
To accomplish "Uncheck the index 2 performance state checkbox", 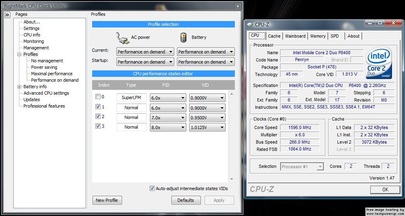I will pyautogui.click(x=98, y=116).
